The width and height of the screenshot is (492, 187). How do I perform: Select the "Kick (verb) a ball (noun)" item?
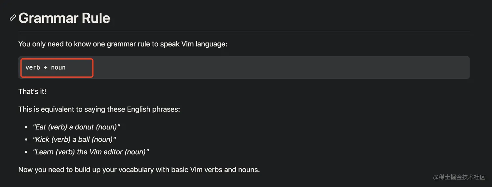[74, 139]
